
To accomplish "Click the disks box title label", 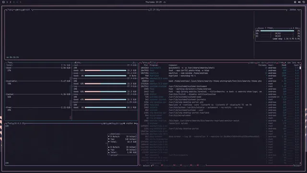I will pyautogui.click(x=78, y=62).
